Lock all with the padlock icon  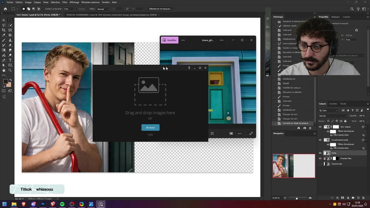345,121
